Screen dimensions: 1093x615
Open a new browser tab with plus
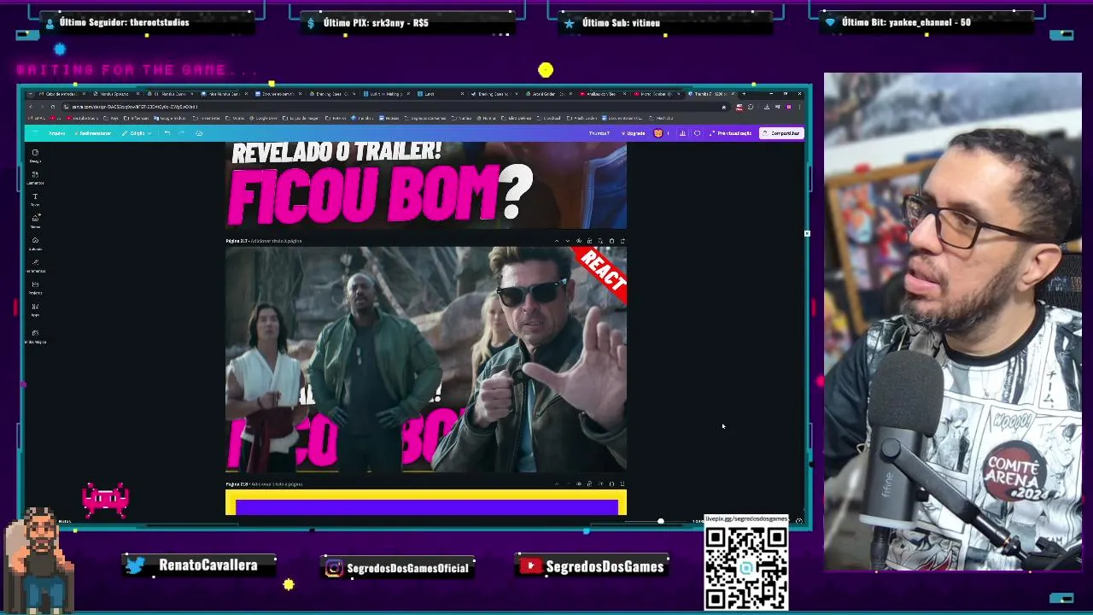pyautogui.click(x=744, y=94)
